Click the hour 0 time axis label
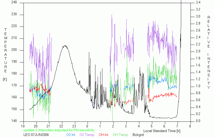Image resolution: width=214 pixels, height=138 pixels. (87, 126)
